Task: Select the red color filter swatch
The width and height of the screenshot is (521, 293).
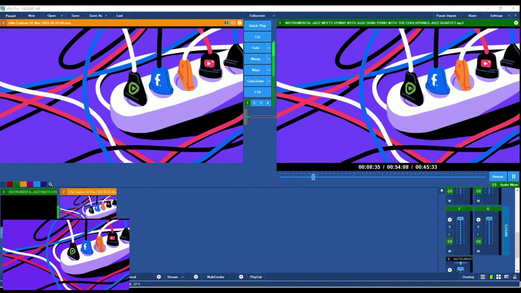Action: pyautogui.click(x=10, y=184)
